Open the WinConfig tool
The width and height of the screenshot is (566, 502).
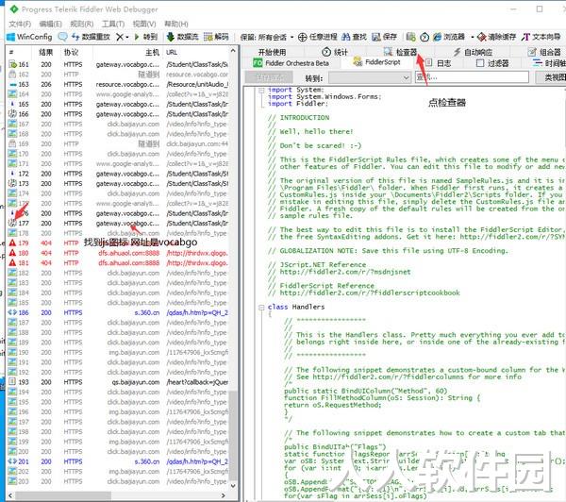[29, 37]
